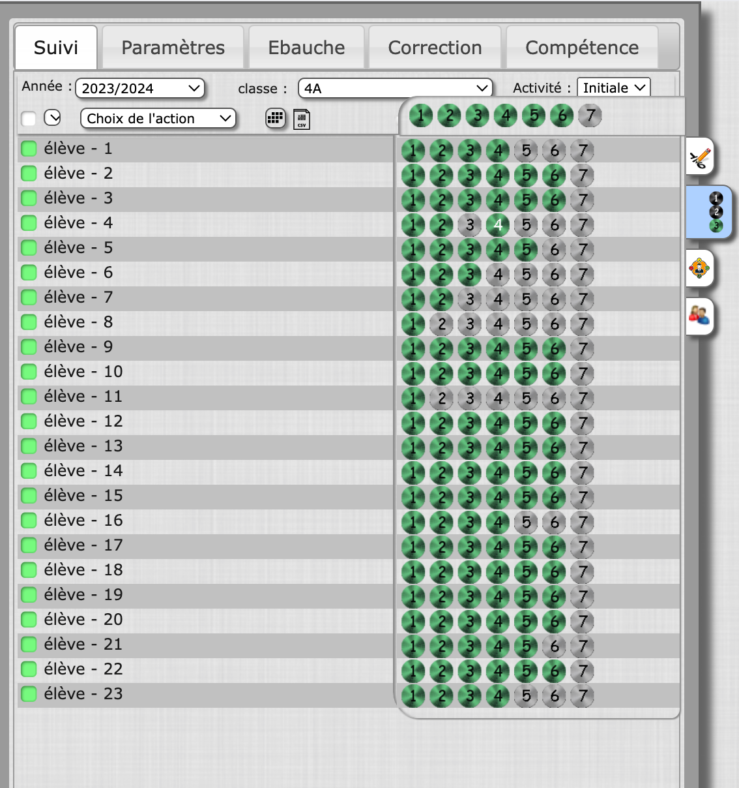
Task: Switch to the Paramètres tab
Action: click(x=173, y=48)
